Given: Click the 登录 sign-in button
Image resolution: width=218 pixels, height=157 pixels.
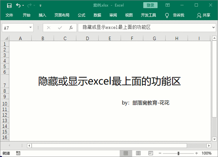Looking at the screenshot, I should tap(150, 5).
